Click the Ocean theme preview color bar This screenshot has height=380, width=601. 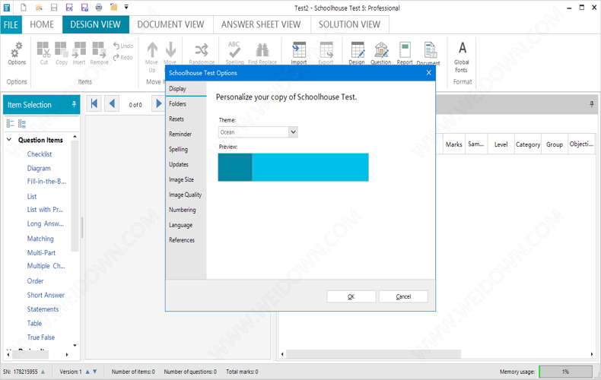(293, 167)
